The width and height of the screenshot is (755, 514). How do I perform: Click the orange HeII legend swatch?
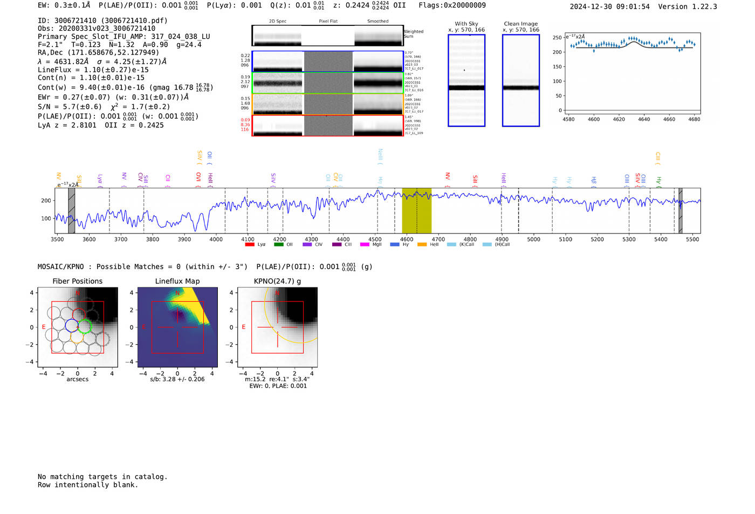point(422,245)
